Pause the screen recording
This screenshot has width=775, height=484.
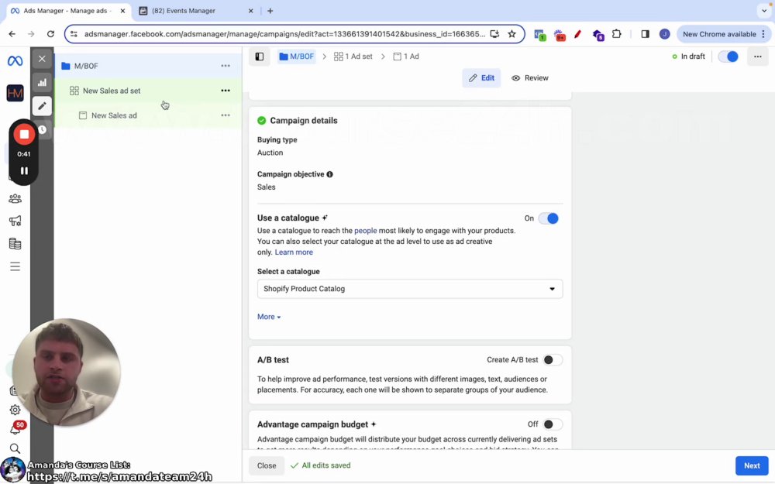tap(24, 171)
